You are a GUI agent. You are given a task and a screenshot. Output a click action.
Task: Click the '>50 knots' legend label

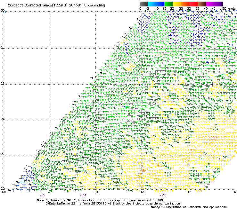228,9
